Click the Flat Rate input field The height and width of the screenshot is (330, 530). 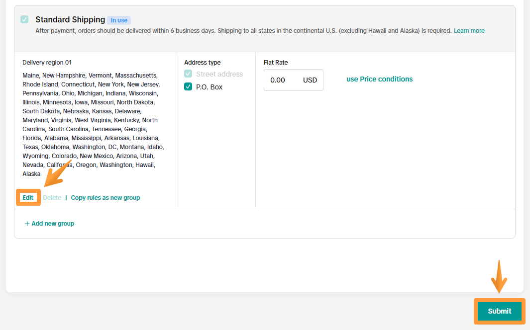[294, 80]
